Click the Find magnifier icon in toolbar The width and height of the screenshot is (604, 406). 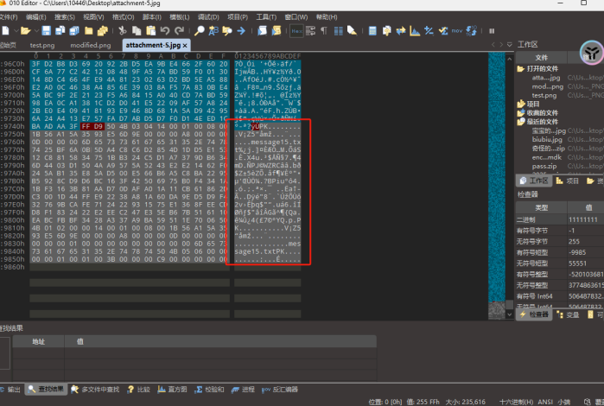click(x=200, y=30)
